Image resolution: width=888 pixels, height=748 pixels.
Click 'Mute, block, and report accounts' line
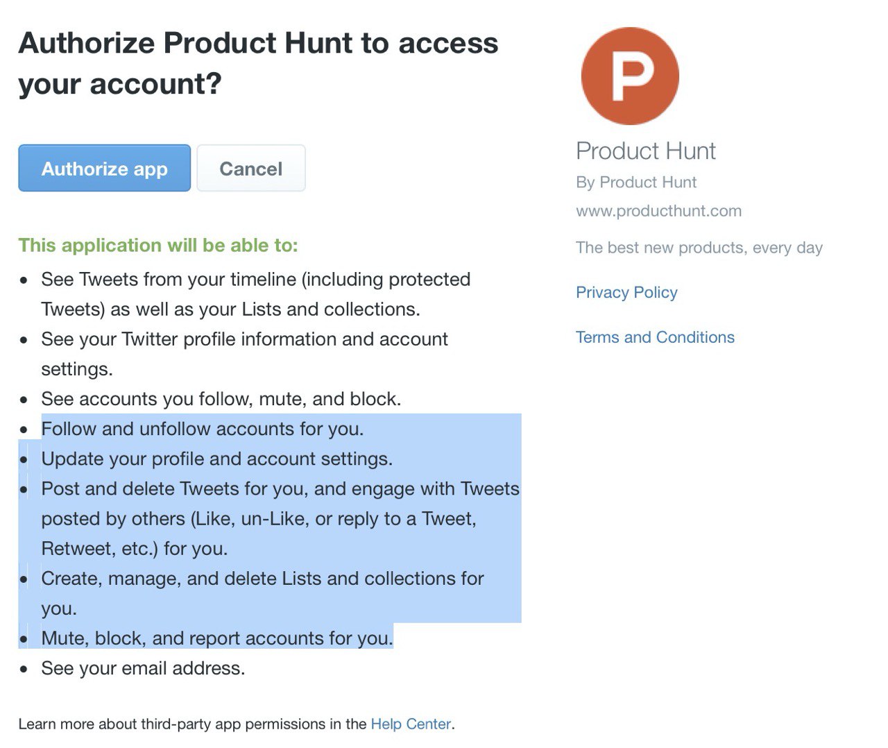coord(217,638)
